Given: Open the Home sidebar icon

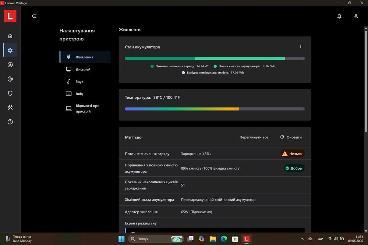Looking at the screenshot, I should 10,36.
